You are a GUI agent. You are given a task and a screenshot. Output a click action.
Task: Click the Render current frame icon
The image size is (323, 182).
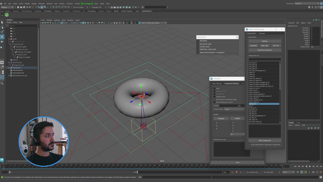(115, 7)
